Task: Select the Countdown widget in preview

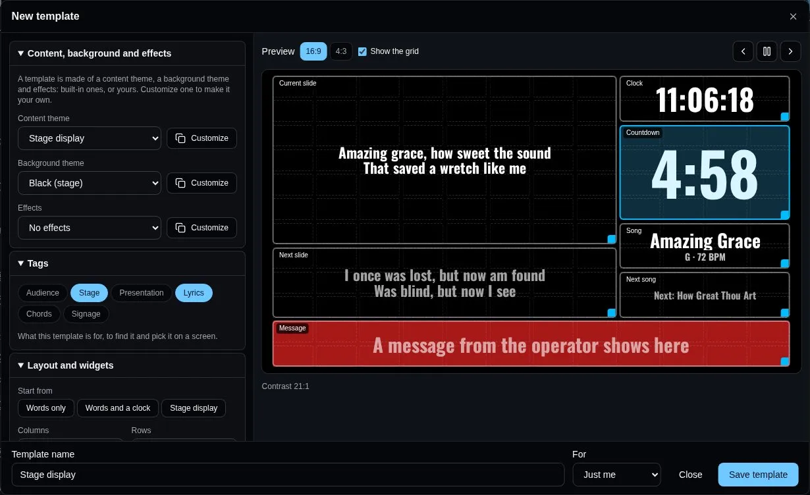Action: (705, 172)
